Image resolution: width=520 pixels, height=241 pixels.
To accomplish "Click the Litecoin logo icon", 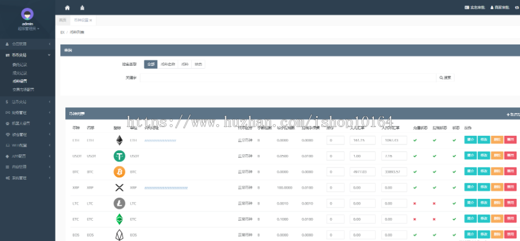I will [120, 203].
